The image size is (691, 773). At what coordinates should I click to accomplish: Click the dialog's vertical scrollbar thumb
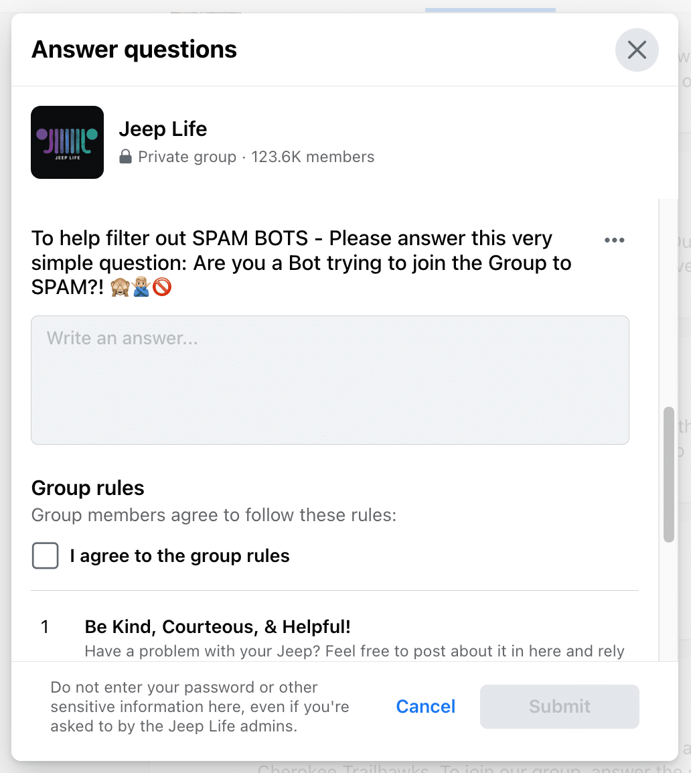(x=668, y=474)
